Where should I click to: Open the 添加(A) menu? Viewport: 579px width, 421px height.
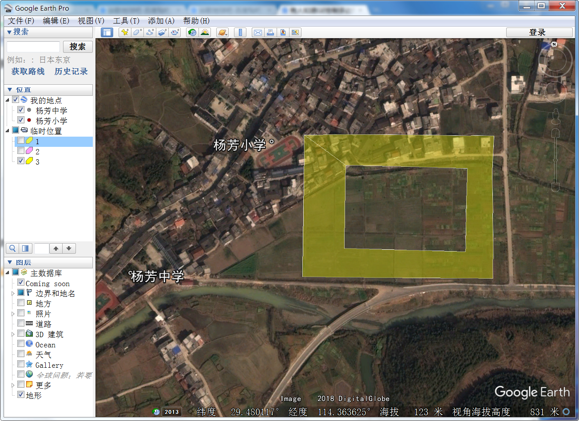(x=161, y=21)
